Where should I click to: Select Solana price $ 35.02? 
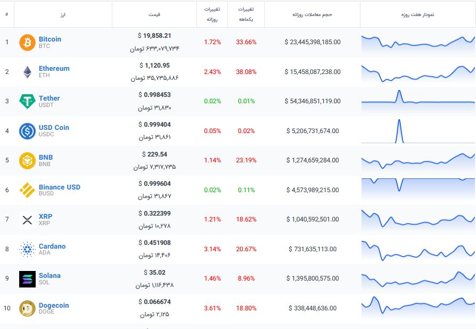154,273
